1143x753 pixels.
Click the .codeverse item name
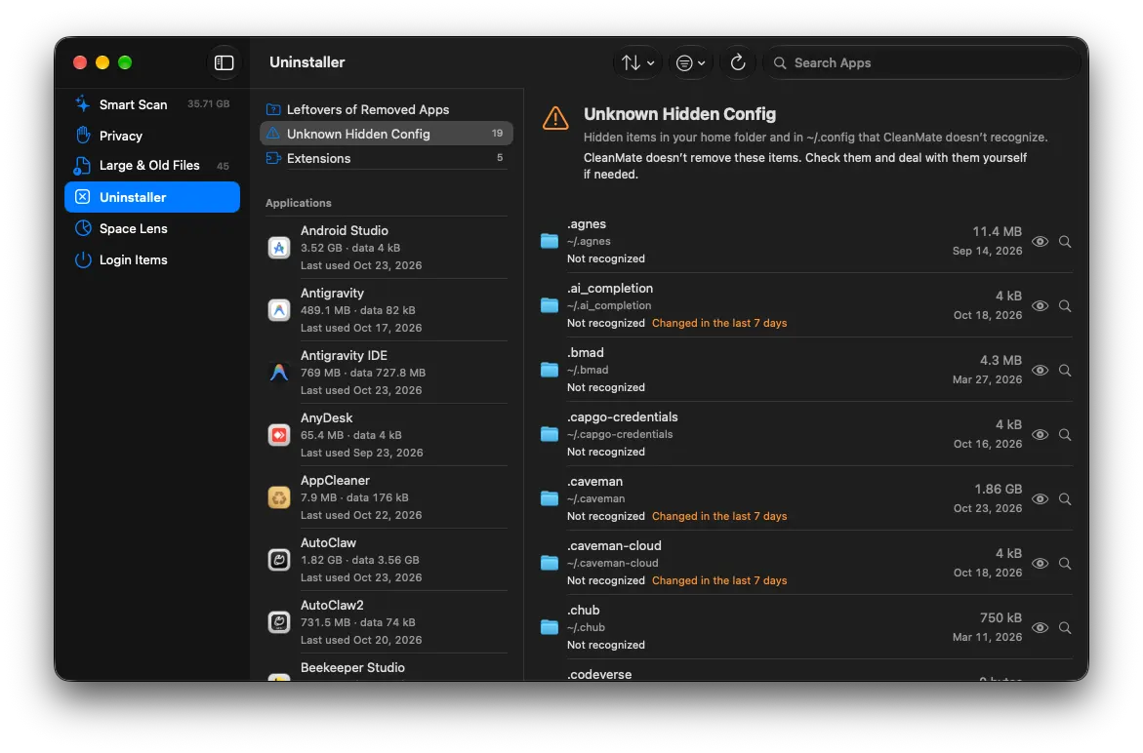[x=599, y=674]
